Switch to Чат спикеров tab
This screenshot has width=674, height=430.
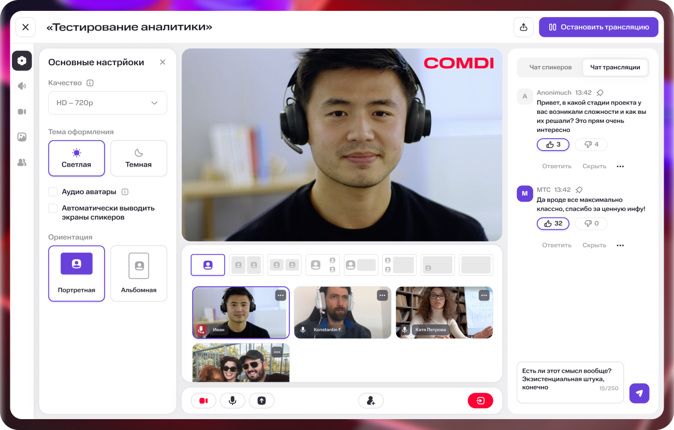coord(550,67)
